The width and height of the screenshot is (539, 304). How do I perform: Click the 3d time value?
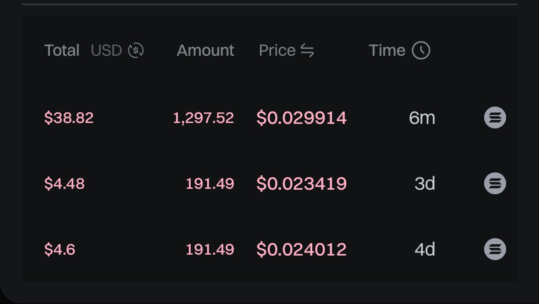pos(425,183)
